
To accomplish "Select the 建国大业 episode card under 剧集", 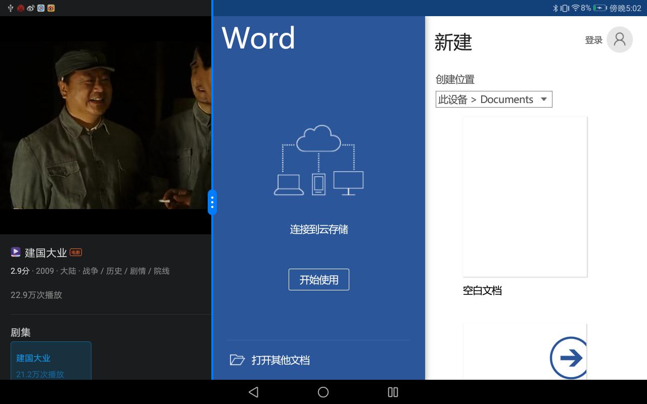I will [x=51, y=361].
